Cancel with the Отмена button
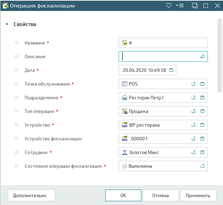Viewport: 223px width, 205px height. [x=161, y=195]
